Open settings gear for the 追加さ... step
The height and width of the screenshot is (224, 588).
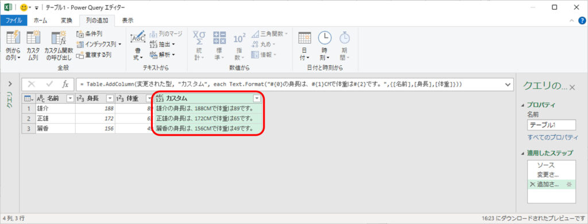pos(569,184)
